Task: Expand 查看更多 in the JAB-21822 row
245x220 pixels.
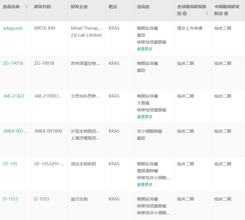Action: pyautogui.click(x=145, y=117)
